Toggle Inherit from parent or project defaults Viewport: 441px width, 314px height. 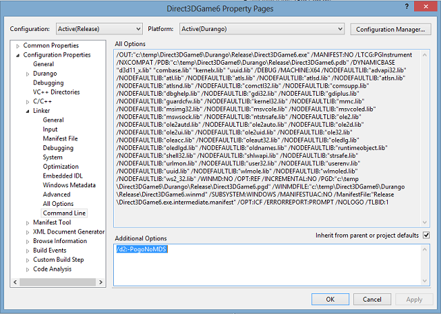click(x=427, y=235)
